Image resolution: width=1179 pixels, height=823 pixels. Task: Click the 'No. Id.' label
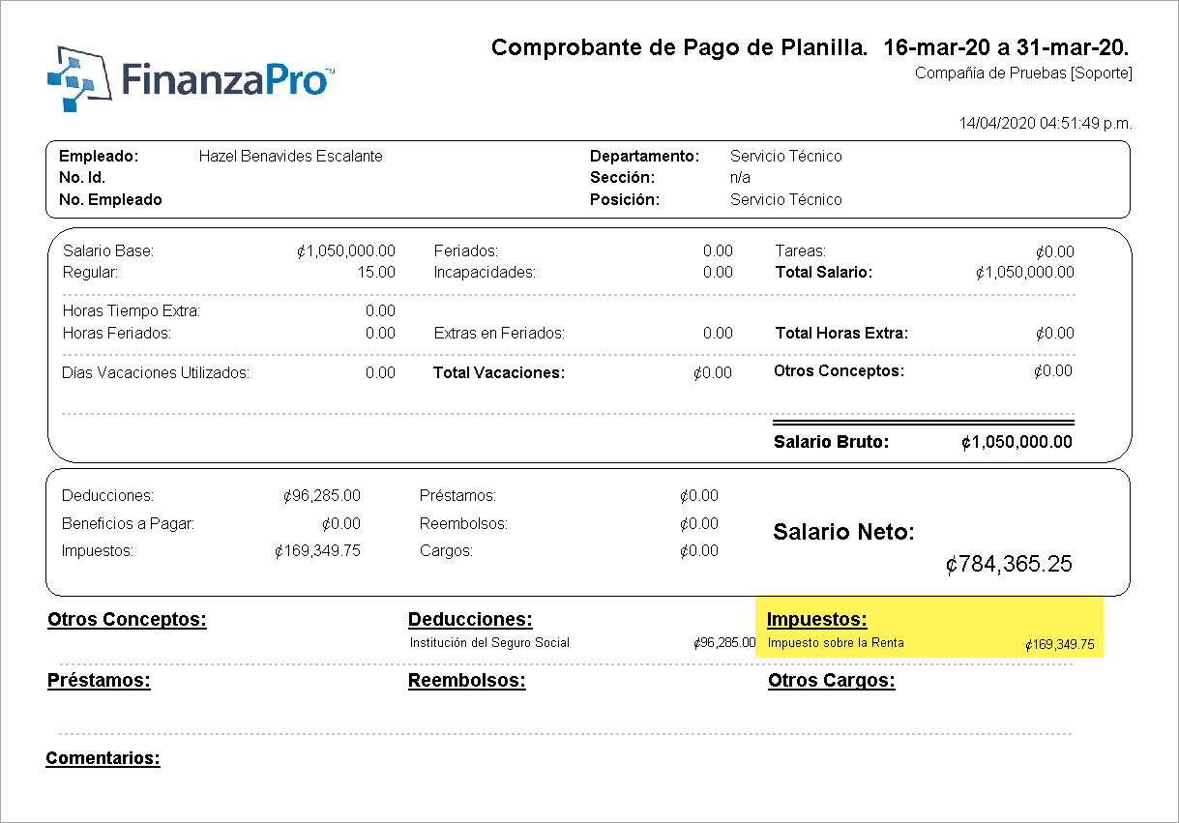point(82,178)
